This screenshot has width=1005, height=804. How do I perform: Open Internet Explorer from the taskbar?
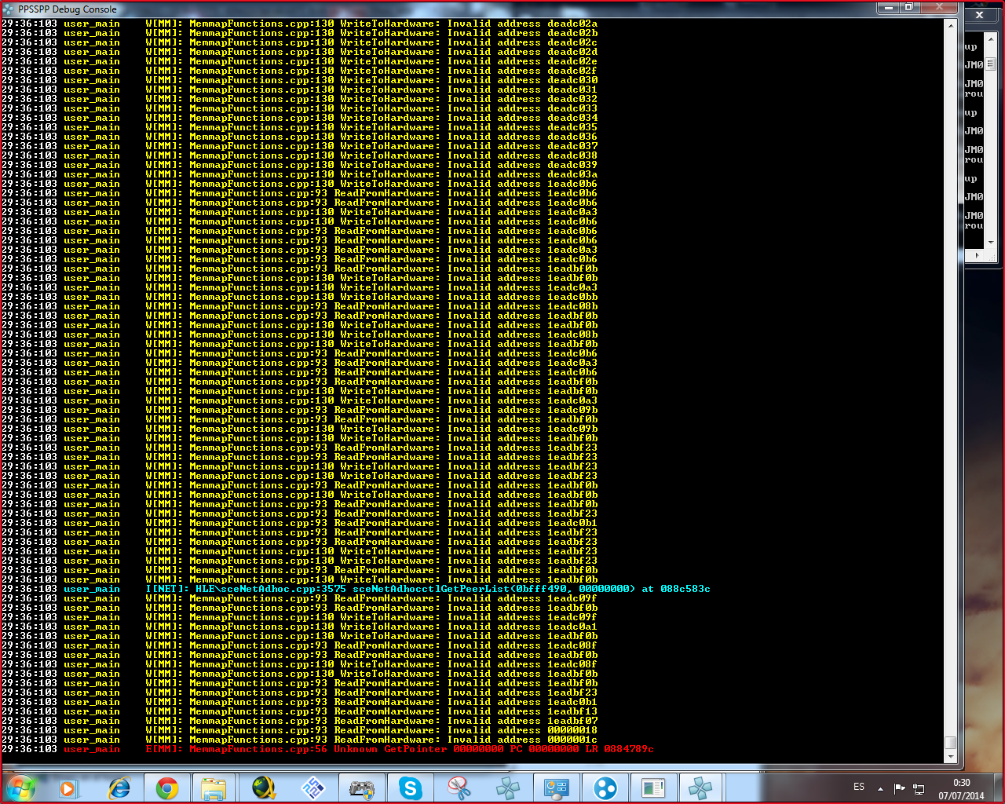coord(119,788)
